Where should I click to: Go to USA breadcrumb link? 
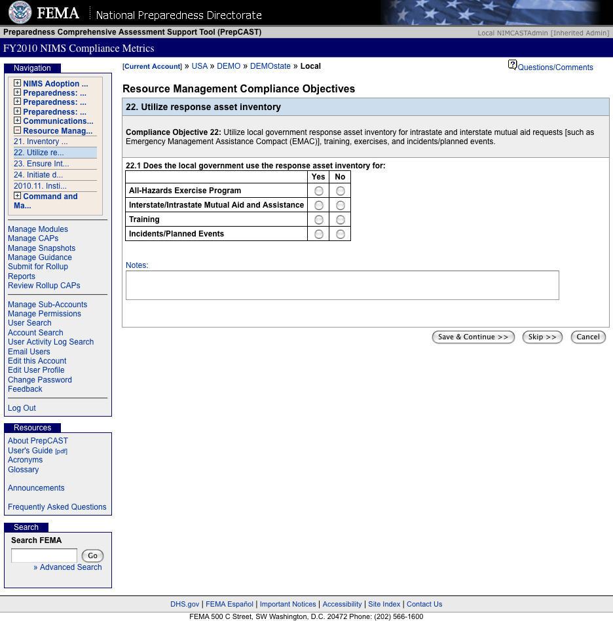[200, 66]
